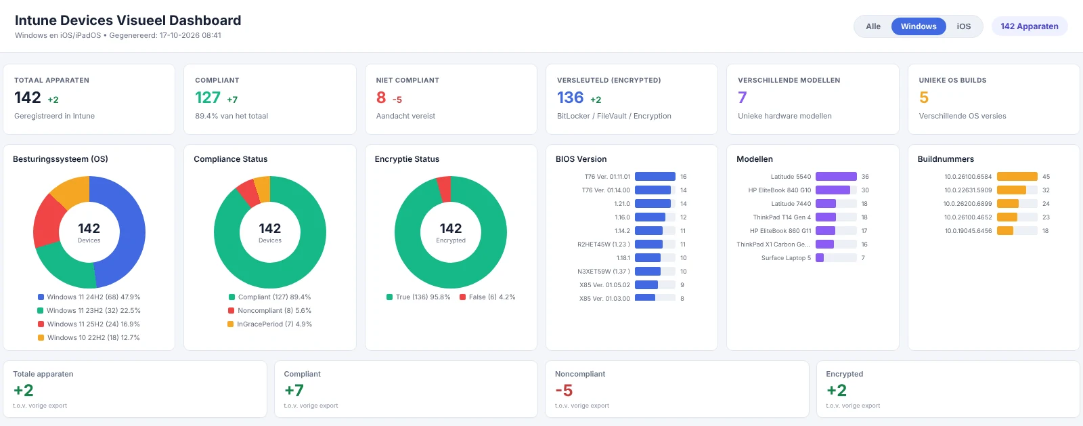Click the 10.0.26200.6899 build bar
Image resolution: width=1083 pixels, height=426 pixels.
point(1008,204)
